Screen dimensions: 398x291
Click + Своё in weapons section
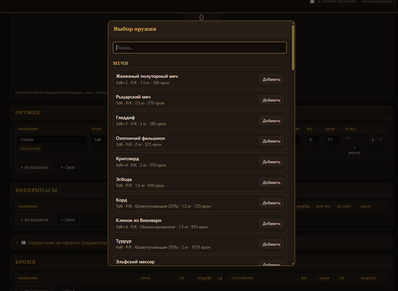click(68, 167)
